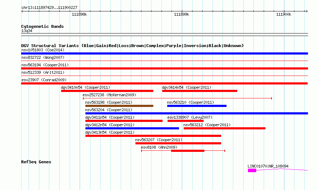The image size is (318, 190).
Task: Open variant dgv3410n54 (Cooper2011) label
Action: (x=85, y=87)
